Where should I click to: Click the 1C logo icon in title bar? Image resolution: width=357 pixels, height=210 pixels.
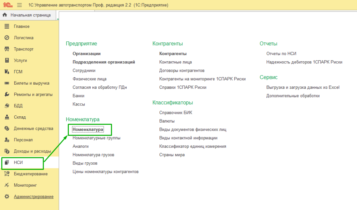pyautogui.click(x=7, y=5)
